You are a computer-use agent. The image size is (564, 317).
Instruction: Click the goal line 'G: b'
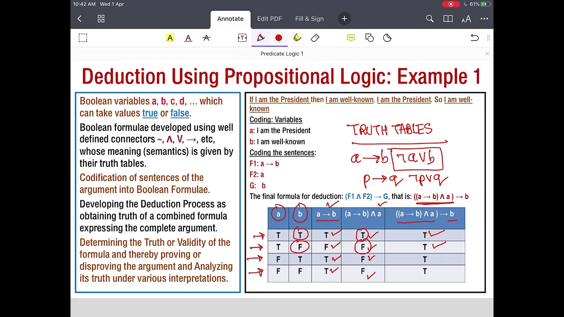258,186
